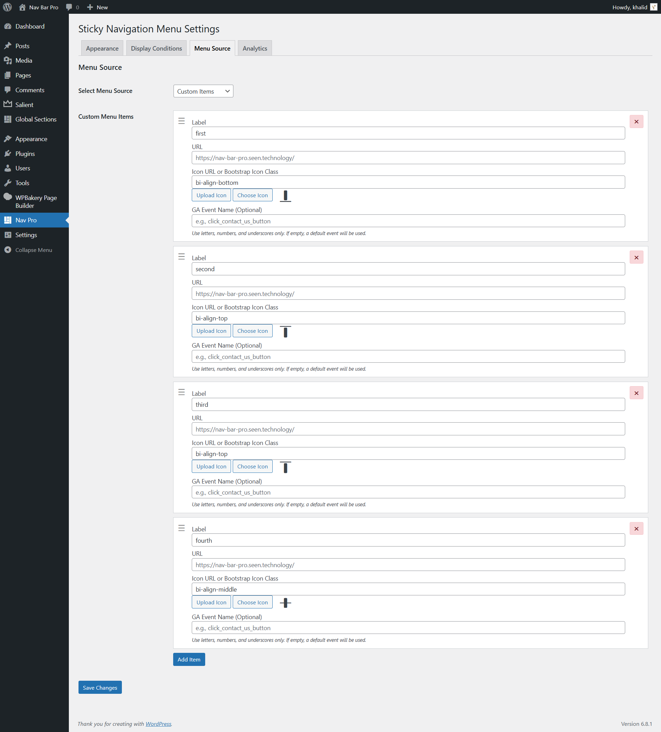Click Upload Icon for the 'fourth' item

[211, 602]
